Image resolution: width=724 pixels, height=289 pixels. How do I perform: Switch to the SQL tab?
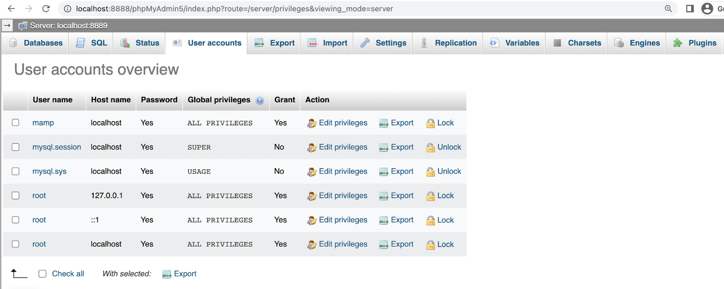(x=91, y=43)
